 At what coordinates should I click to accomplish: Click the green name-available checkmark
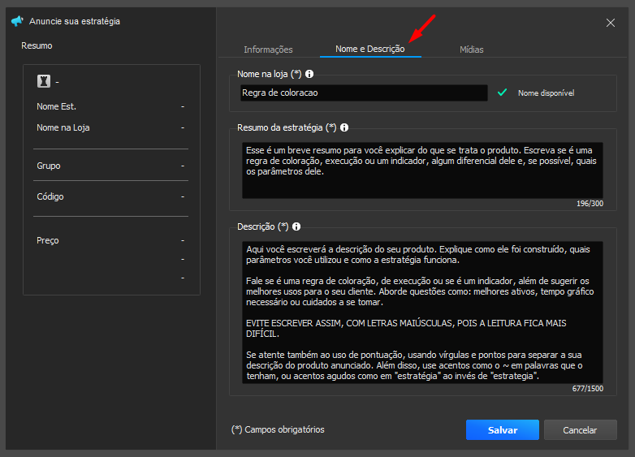[502, 93]
